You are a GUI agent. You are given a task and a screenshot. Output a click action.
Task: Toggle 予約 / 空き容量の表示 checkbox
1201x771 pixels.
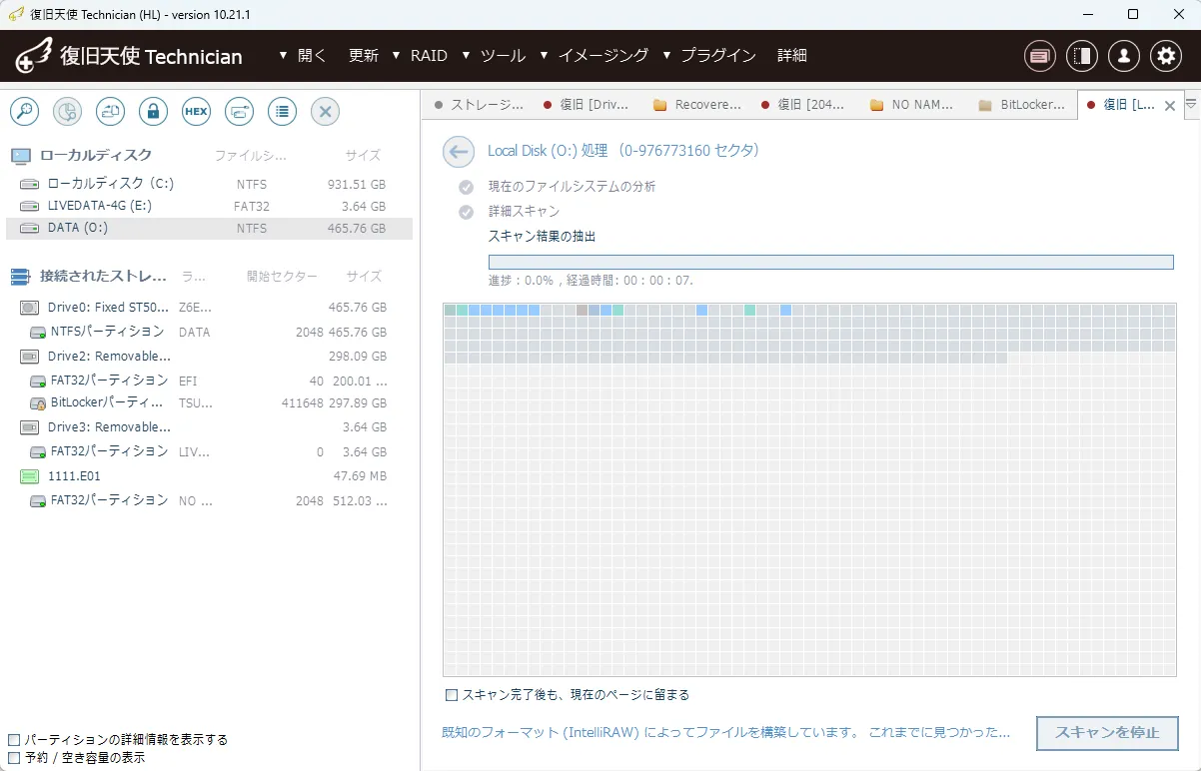(14, 758)
